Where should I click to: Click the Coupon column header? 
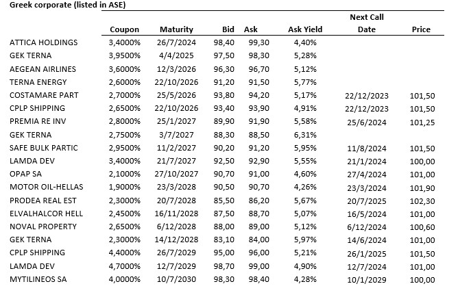[x=124, y=29]
